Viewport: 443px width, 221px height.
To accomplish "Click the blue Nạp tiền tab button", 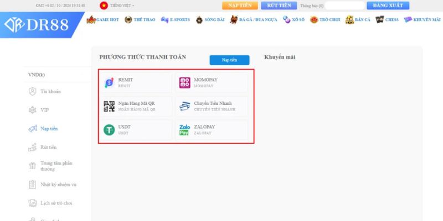I will click(x=229, y=60).
